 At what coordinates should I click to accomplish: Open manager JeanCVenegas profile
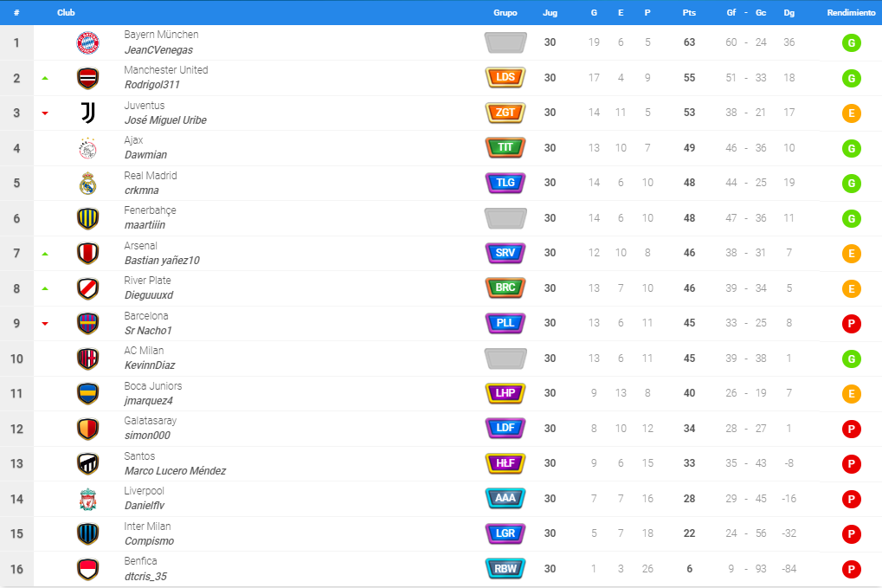pyautogui.click(x=158, y=50)
